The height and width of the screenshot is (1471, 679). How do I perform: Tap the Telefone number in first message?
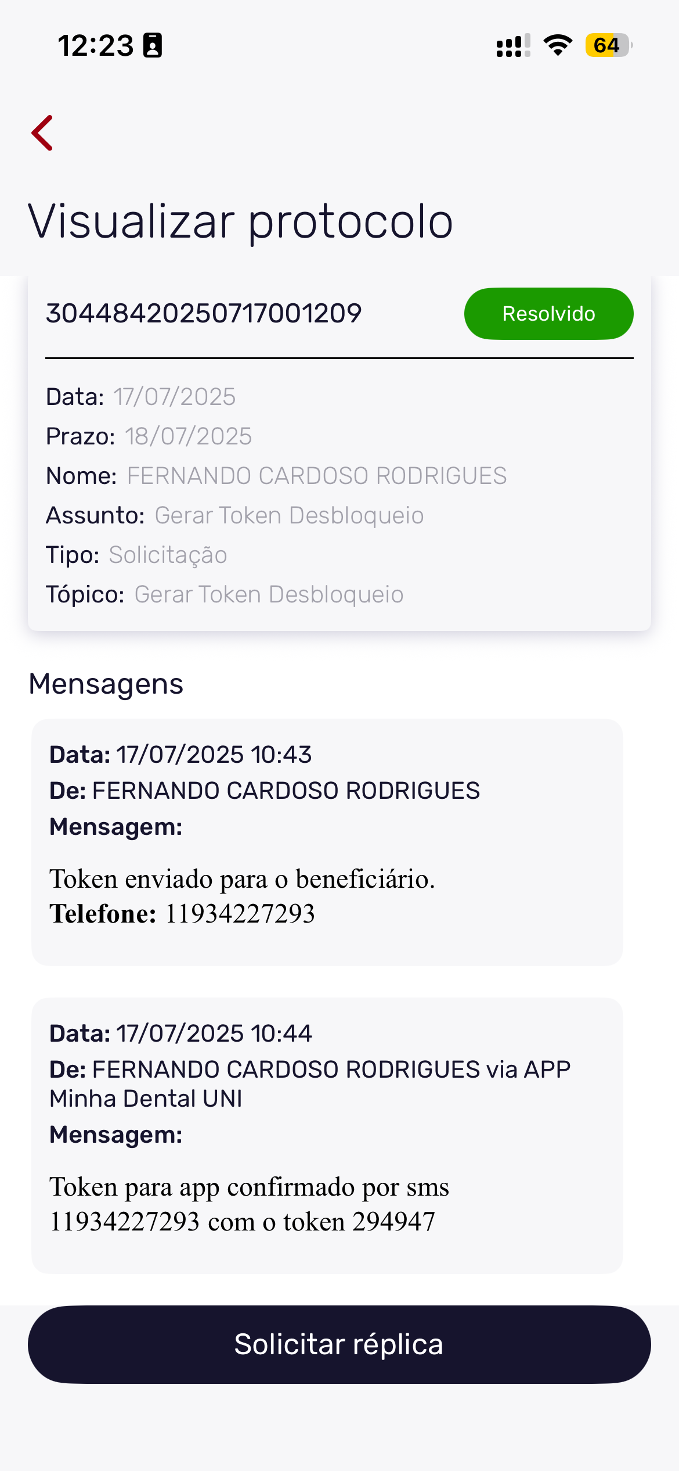click(x=240, y=914)
